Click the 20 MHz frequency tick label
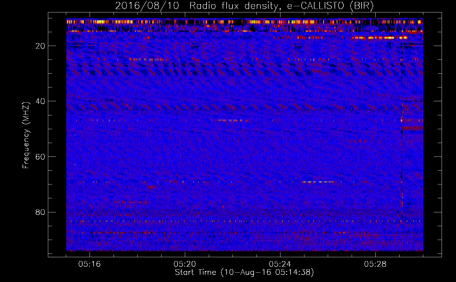The height and width of the screenshot is (282, 456). (40, 46)
